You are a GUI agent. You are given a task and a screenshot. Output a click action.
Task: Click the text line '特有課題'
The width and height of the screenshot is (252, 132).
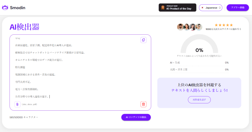(20, 67)
